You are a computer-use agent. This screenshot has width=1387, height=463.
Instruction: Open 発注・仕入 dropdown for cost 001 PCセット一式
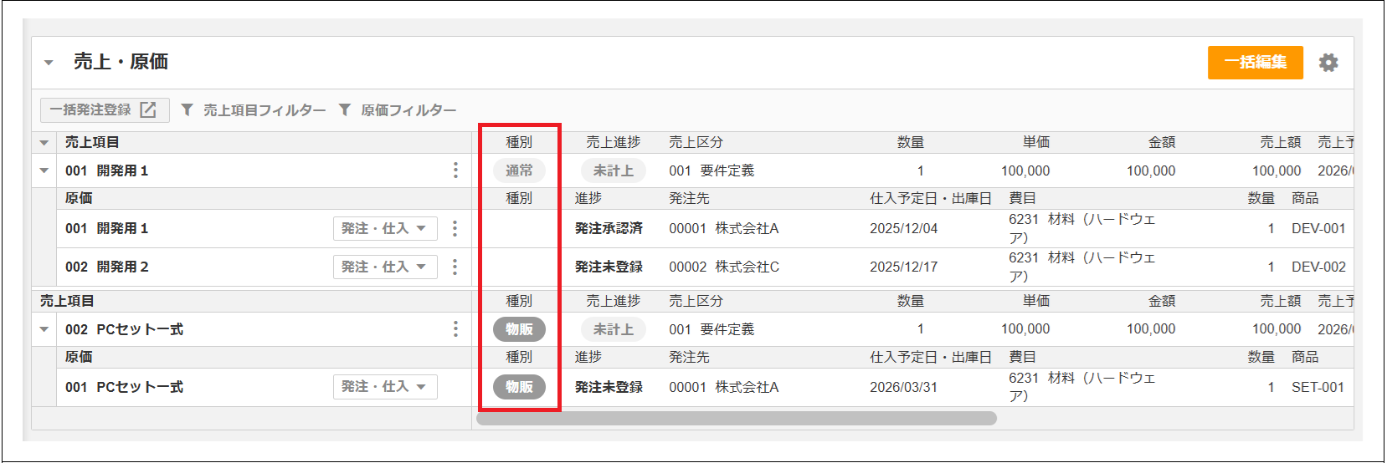pos(385,387)
